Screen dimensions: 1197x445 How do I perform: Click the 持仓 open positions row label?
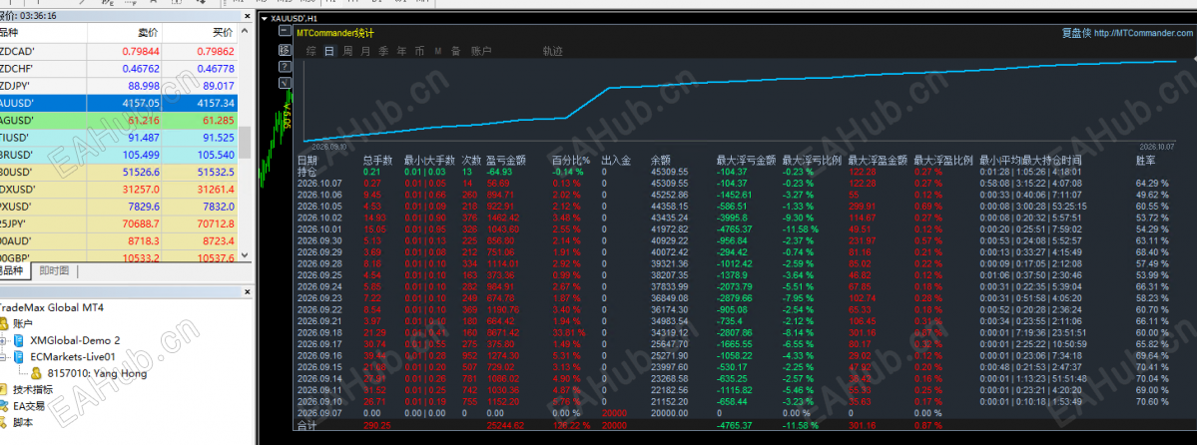(306, 172)
